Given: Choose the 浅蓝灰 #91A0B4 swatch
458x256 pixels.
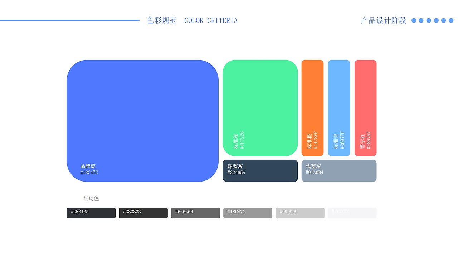Looking at the screenshot, I should point(339,171).
